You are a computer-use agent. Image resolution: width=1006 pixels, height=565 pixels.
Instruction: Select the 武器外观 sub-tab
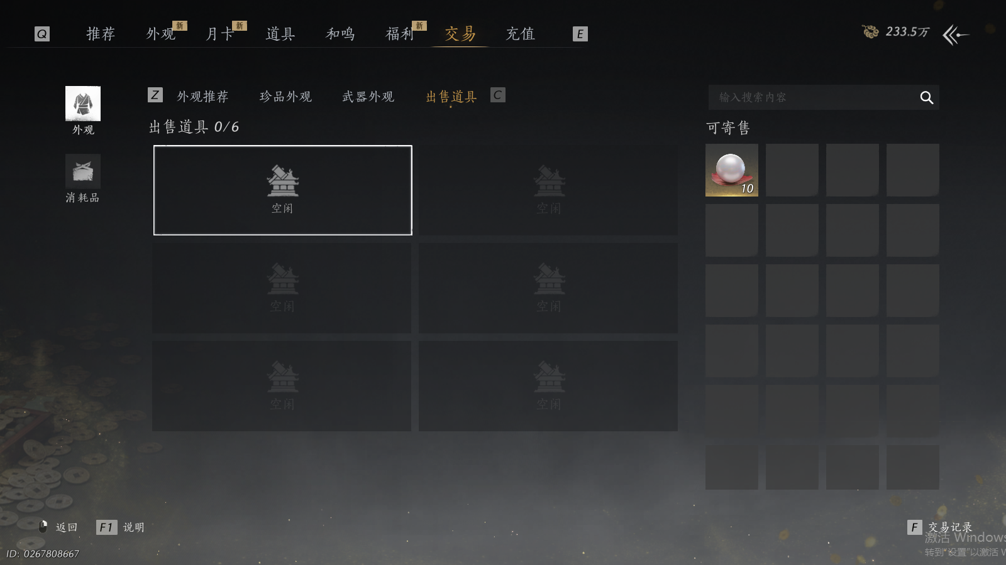coord(368,97)
